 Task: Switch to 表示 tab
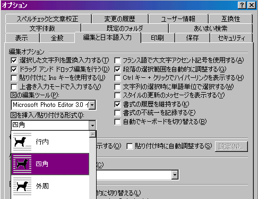(22, 38)
